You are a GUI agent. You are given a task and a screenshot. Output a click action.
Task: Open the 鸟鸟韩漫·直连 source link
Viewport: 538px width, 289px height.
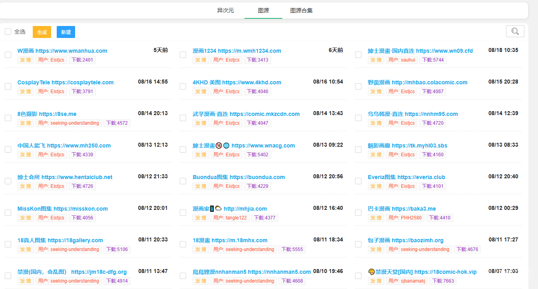point(413,114)
